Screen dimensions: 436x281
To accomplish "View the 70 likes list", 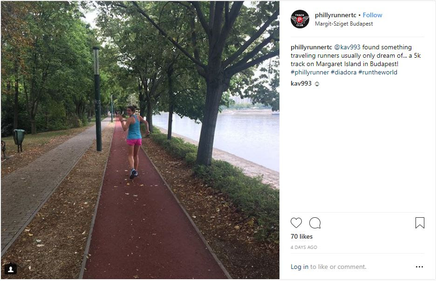I will pyautogui.click(x=301, y=237).
